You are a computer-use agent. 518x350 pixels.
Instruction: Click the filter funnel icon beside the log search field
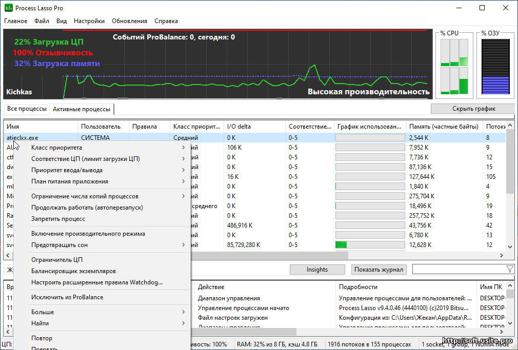click(509, 270)
